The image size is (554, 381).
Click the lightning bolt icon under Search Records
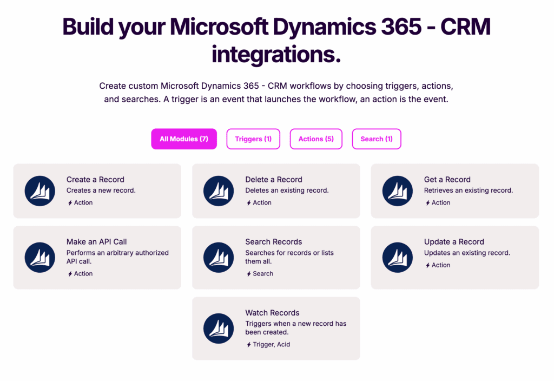(248, 274)
